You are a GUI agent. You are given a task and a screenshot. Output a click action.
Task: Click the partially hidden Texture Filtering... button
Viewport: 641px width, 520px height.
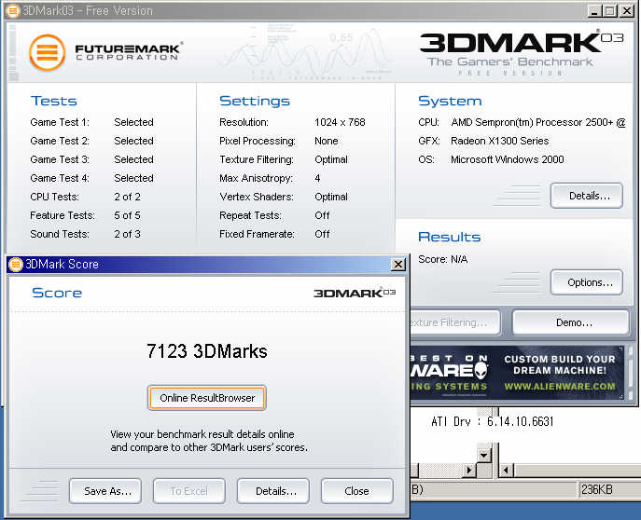tap(455, 322)
